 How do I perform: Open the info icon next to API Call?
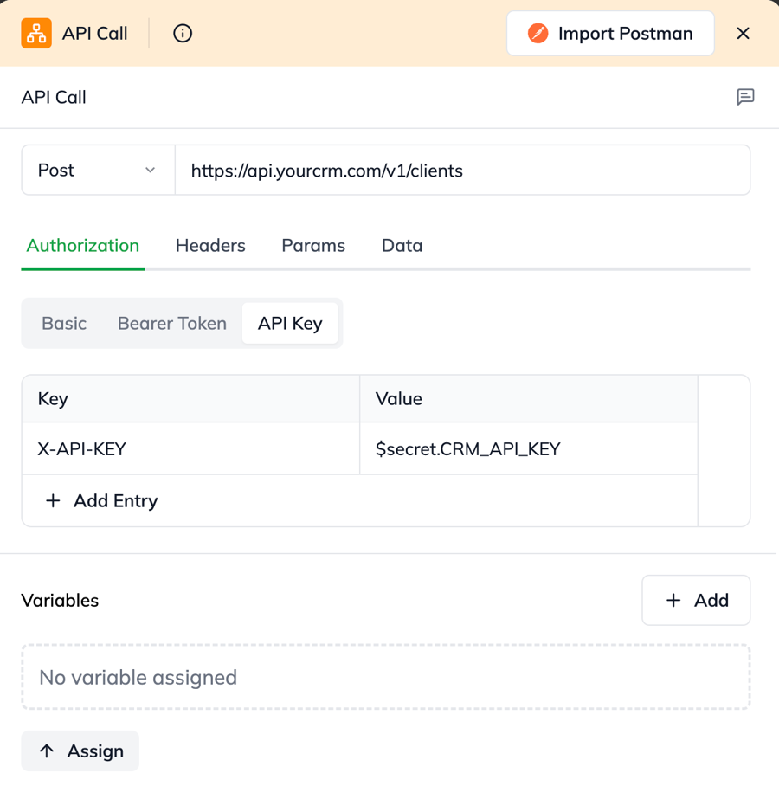click(x=183, y=34)
